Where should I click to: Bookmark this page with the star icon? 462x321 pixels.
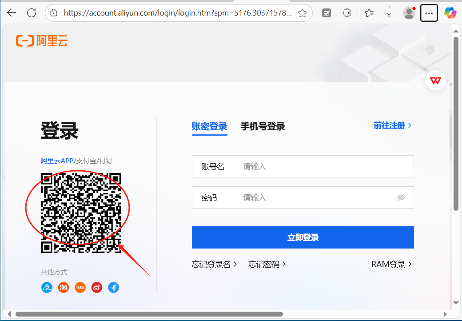click(x=303, y=13)
